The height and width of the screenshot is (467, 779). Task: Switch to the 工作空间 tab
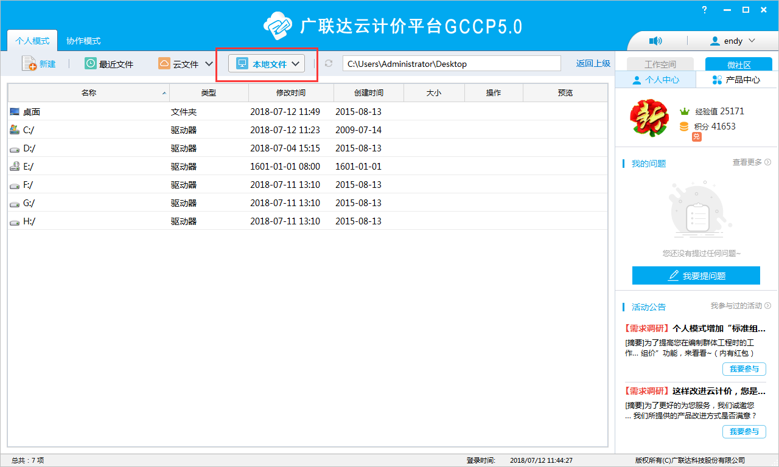660,64
